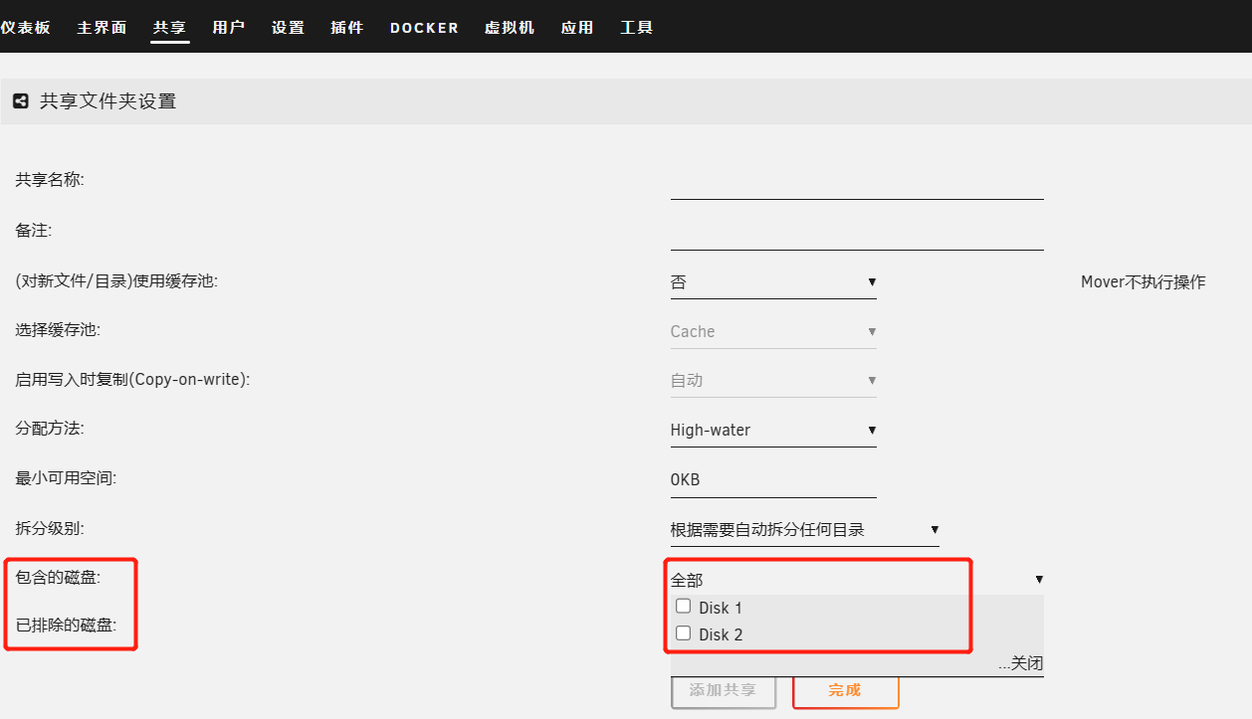
Task: Open the DOCKER menu item
Action: pos(424,28)
